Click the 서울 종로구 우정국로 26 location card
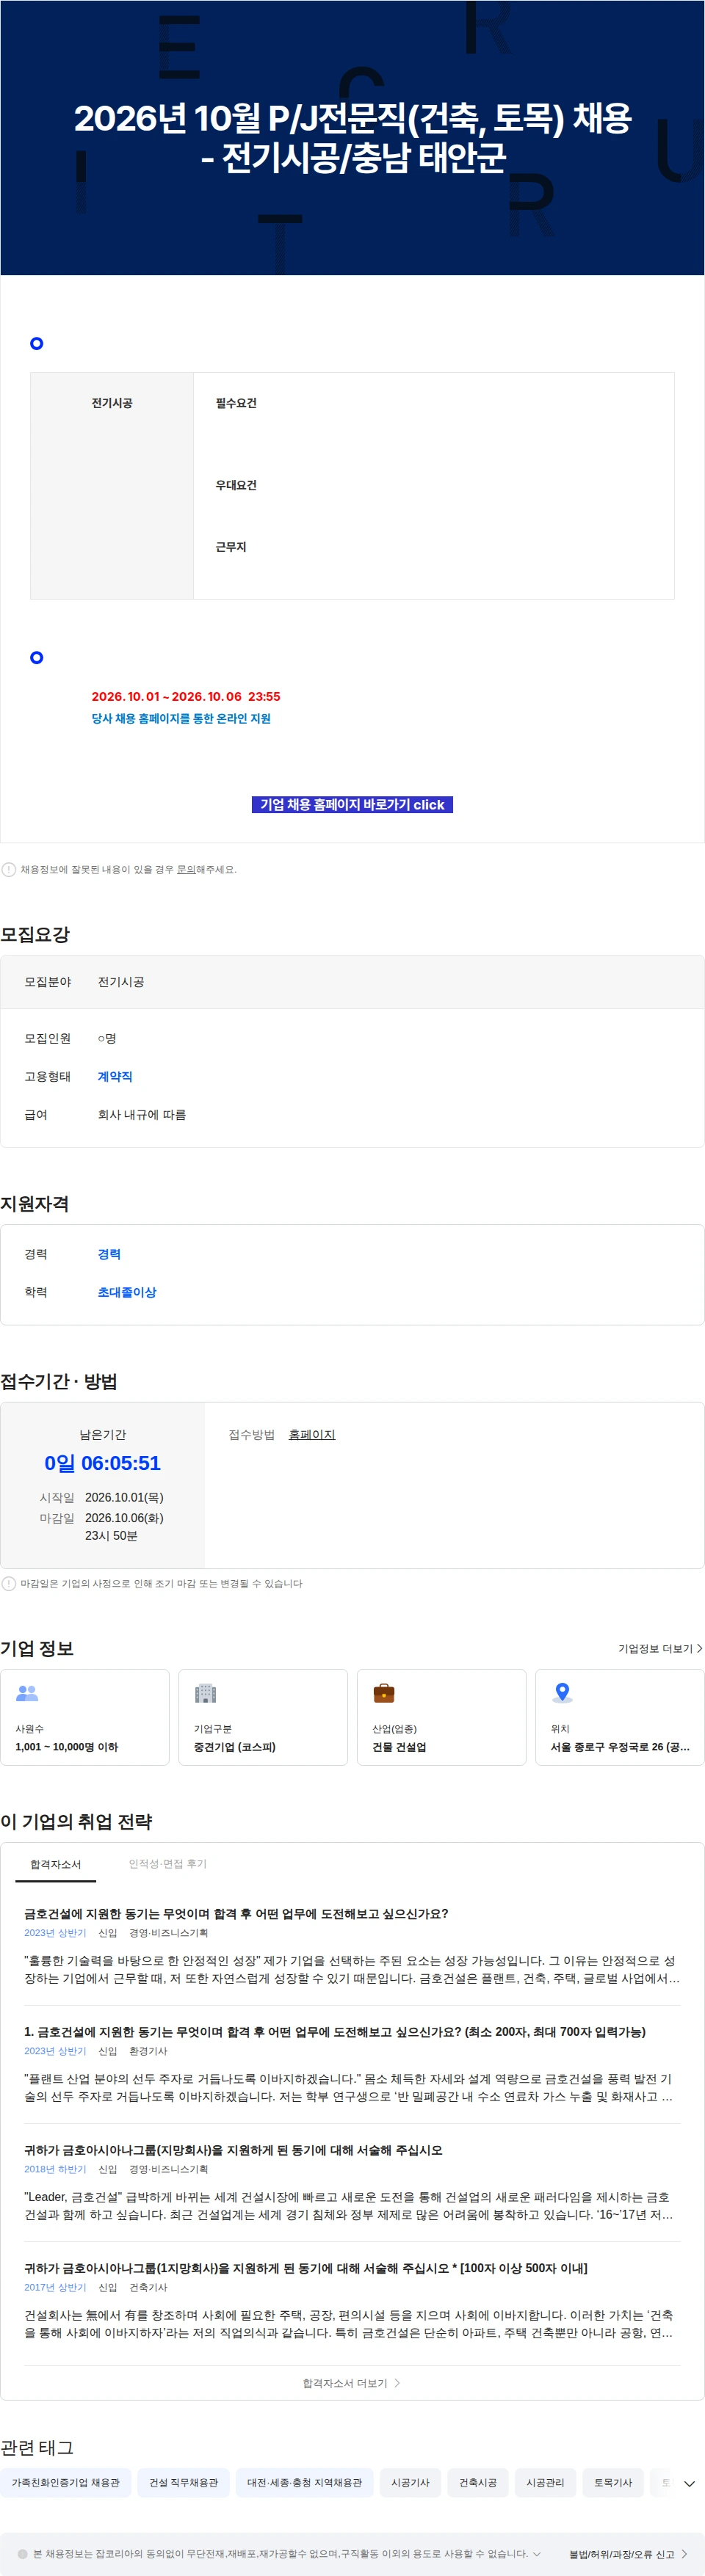Image resolution: width=705 pixels, height=2576 pixels. click(x=620, y=1717)
